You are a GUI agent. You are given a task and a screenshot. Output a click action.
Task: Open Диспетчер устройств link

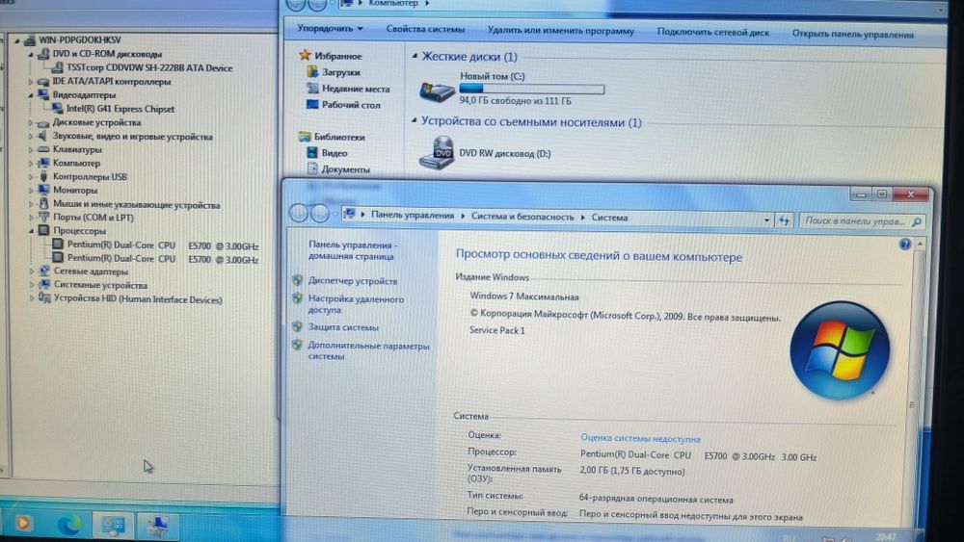tap(353, 281)
